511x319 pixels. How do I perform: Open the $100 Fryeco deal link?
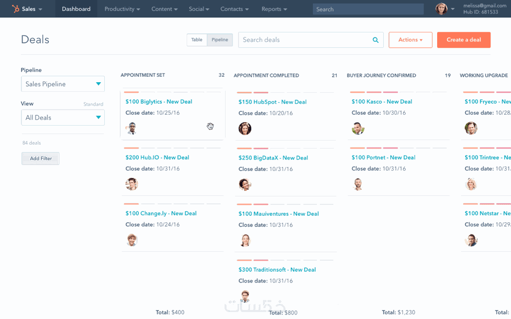click(x=488, y=102)
